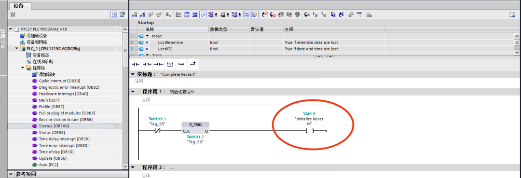Collapse the XT127 PLC PROGRAM_V18 project node
This screenshot has width=521, height=178.
point(11,29)
